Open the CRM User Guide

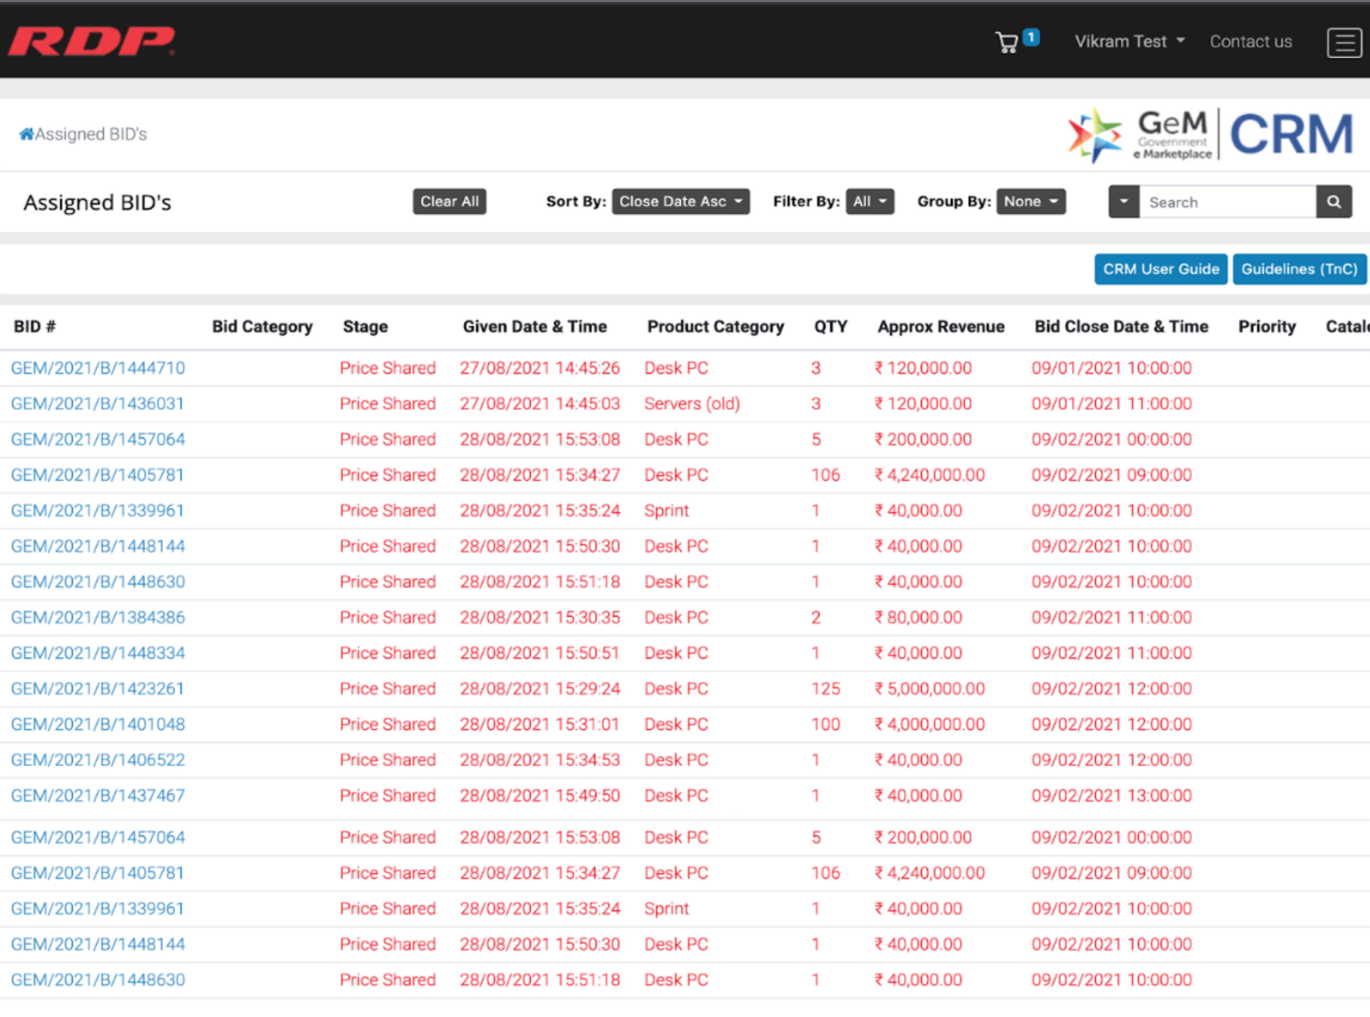pyautogui.click(x=1161, y=270)
